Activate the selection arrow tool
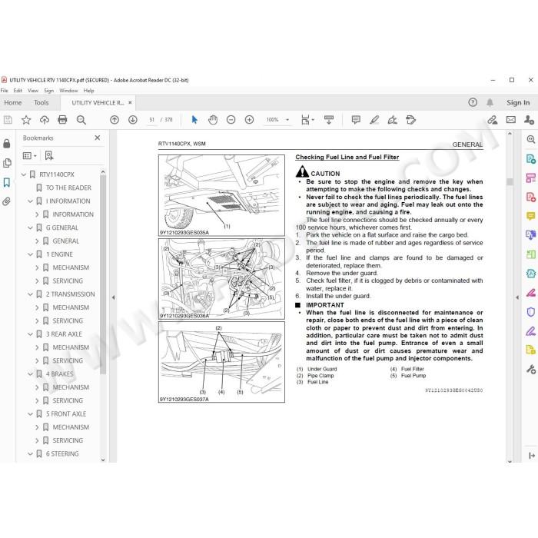The image size is (538, 538). [x=194, y=120]
